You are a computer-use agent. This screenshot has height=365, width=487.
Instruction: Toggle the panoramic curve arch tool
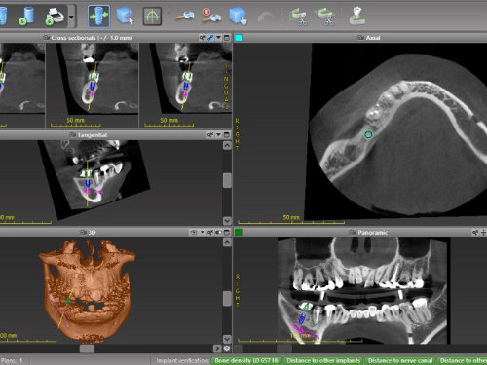(x=152, y=17)
